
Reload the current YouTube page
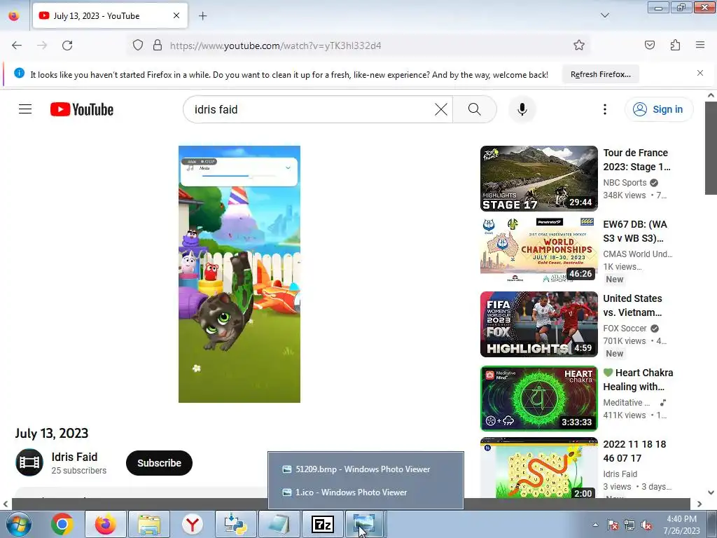pyautogui.click(x=67, y=46)
